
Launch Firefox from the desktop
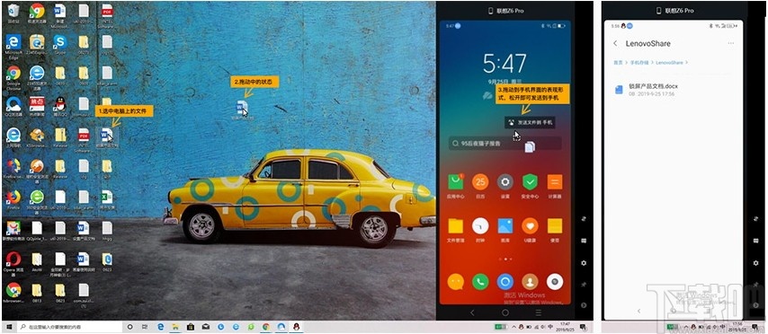click(x=13, y=199)
